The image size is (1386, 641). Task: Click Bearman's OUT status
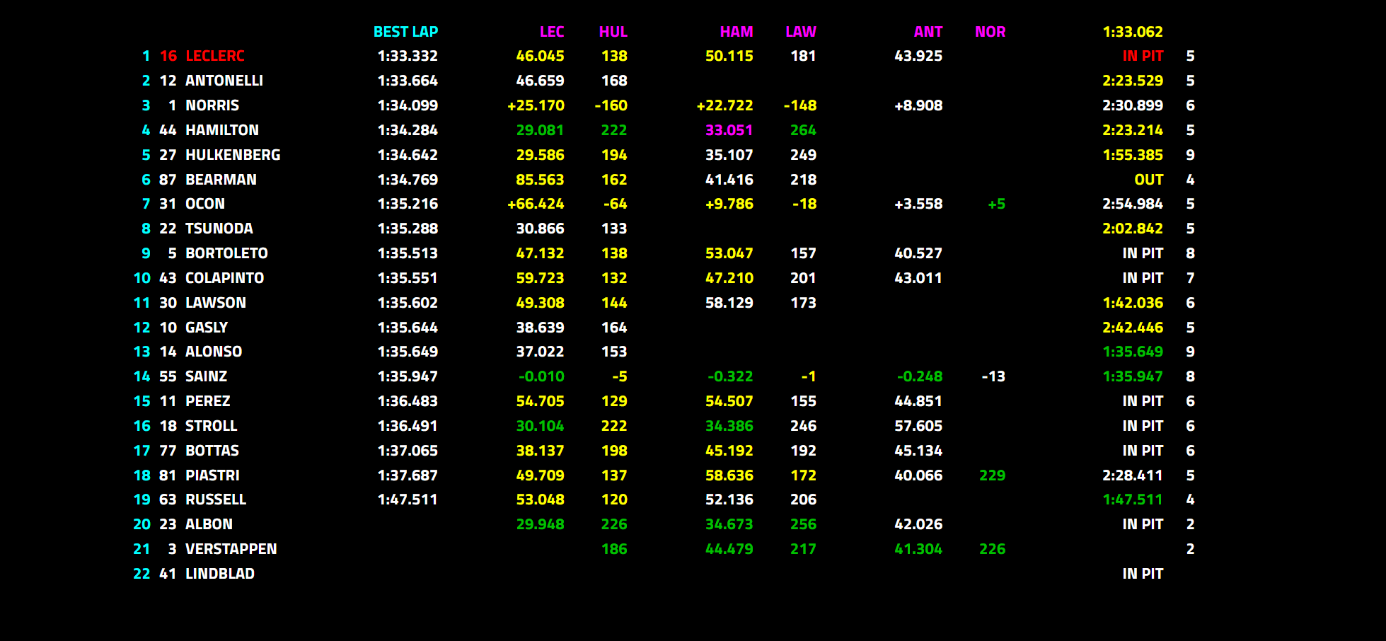point(1149,180)
